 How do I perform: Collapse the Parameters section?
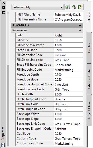tap(80, 30)
